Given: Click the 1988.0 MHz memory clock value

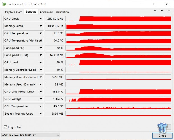Looking at the screenshot, I should [x=54, y=26].
